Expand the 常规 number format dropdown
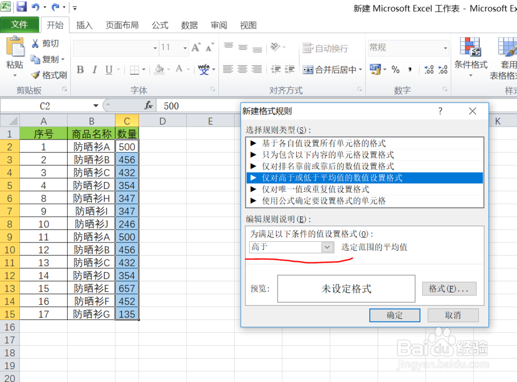The height and width of the screenshot is (382, 517). 445,48
